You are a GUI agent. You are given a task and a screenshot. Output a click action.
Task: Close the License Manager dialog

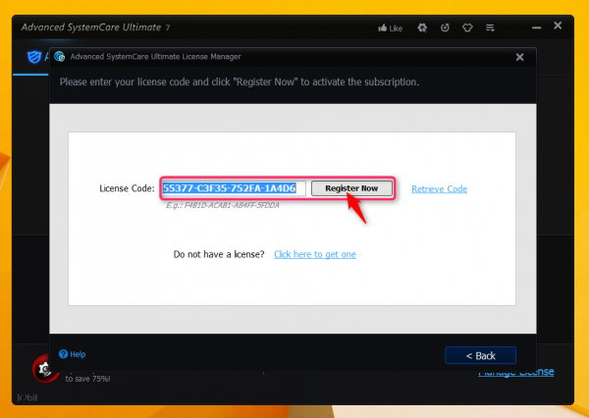click(x=519, y=57)
